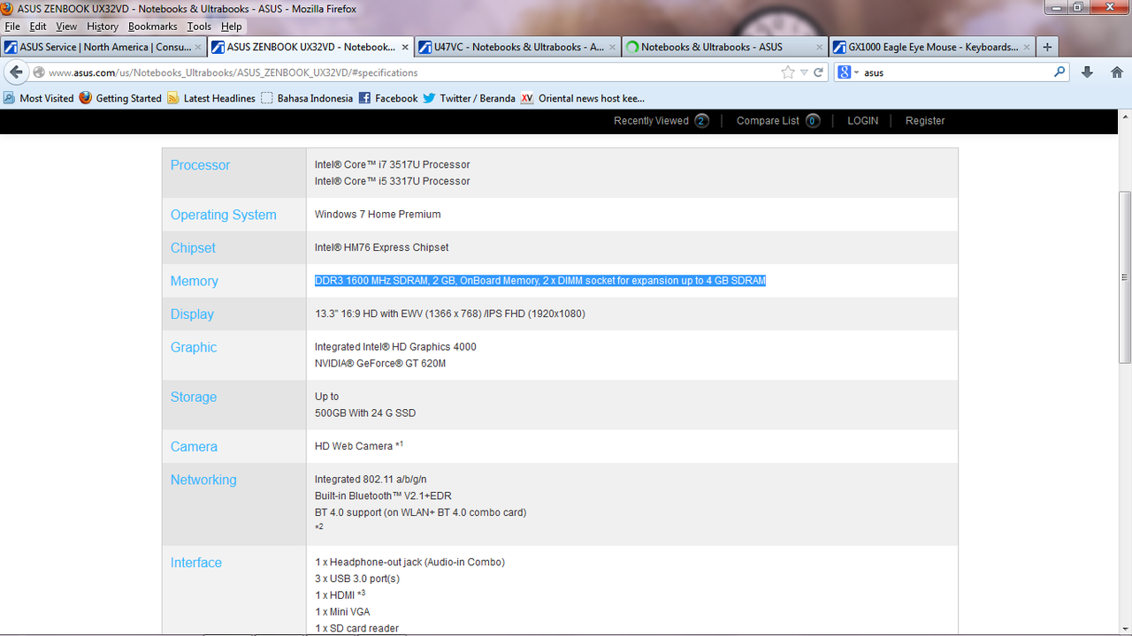Click the Storage spec label
Viewport: 1132px width, 636px height.
194,397
